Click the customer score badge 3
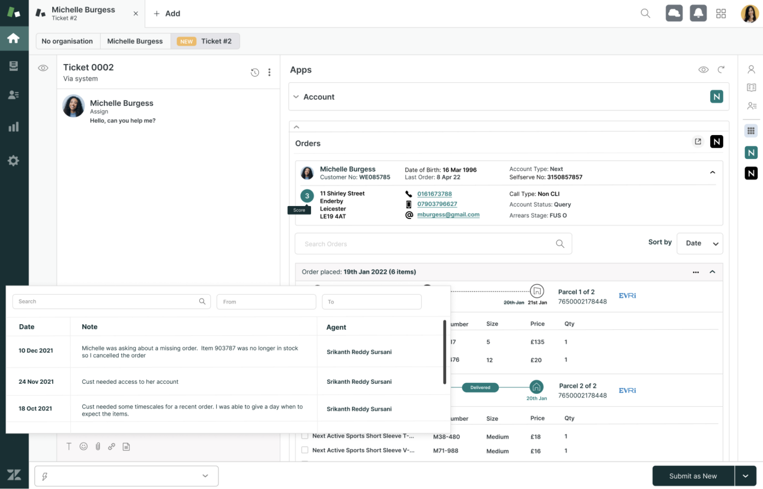The width and height of the screenshot is (763, 489). point(307,196)
